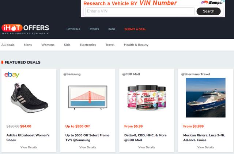This screenshot has height=154, width=234.
Task: Select the All deals category
Action: pyautogui.click(x=8, y=45)
